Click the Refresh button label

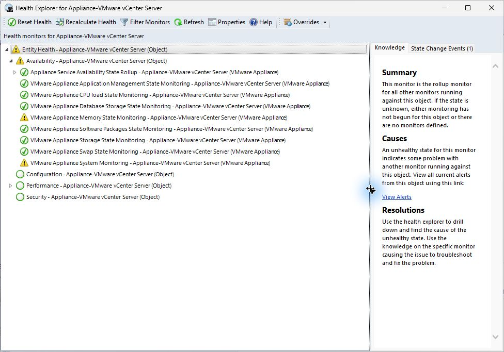pyautogui.click(x=194, y=22)
